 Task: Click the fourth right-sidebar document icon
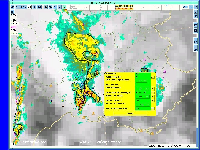(196, 31)
